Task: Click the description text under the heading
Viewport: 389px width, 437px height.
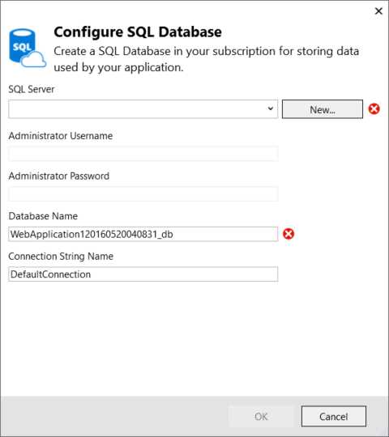Action: pos(206,59)
